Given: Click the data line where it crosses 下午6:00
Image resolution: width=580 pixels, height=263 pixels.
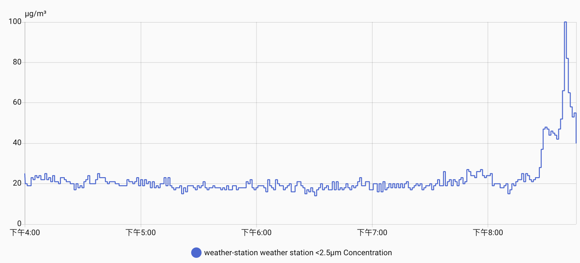Looking at the screenshot, I should (x=256, y=188).
